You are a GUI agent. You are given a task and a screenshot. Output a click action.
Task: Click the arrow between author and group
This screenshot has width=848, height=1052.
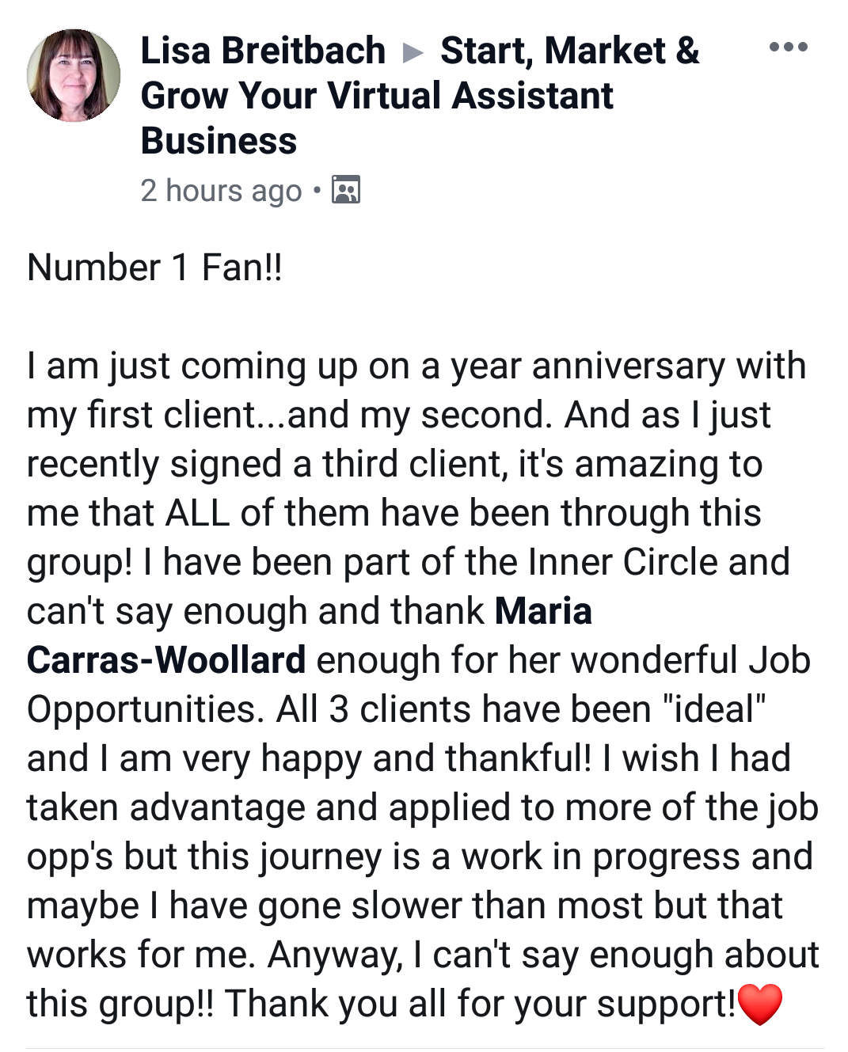(x=413, y=53)
